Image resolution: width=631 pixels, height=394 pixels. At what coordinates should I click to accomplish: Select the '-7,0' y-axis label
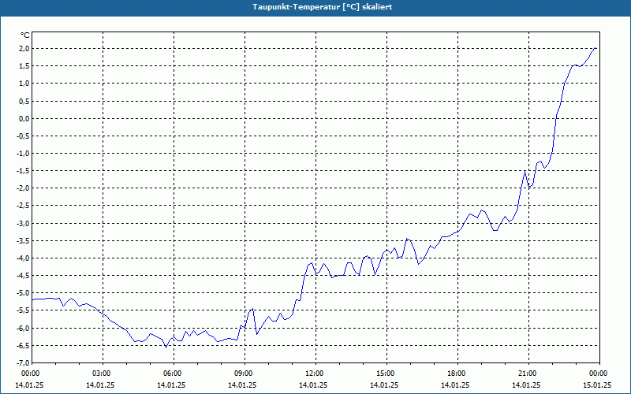(23, 363)
